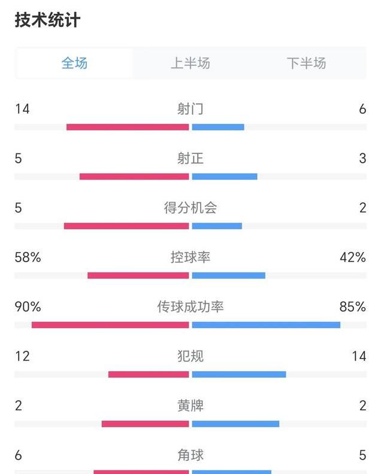Select the 传球成功率 stat label
This screenshot has height=474, width=381.
tap(190, 307)
